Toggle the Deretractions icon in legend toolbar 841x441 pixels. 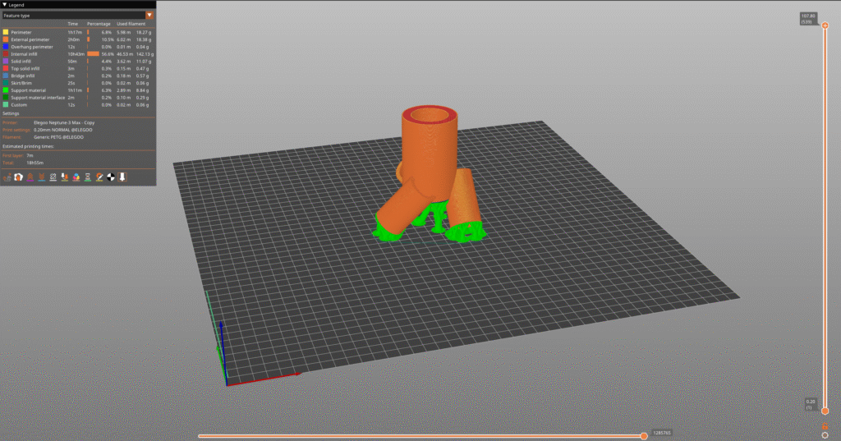tap(42, 177)
